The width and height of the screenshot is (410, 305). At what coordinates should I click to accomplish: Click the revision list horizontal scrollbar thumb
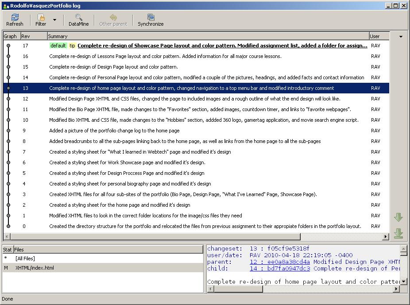(155, 237)
